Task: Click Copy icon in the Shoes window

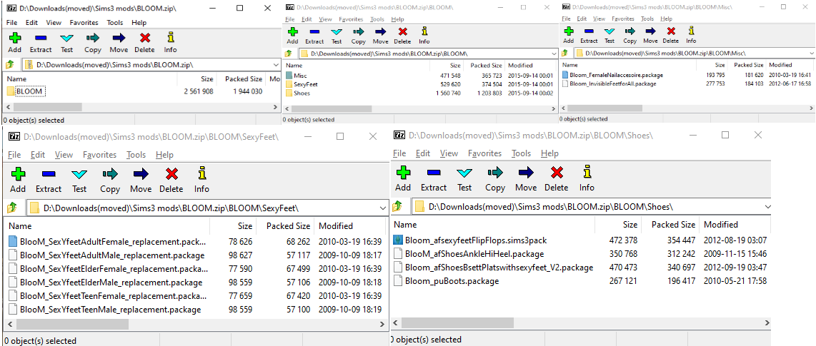Action: click(x=495, y=172)
